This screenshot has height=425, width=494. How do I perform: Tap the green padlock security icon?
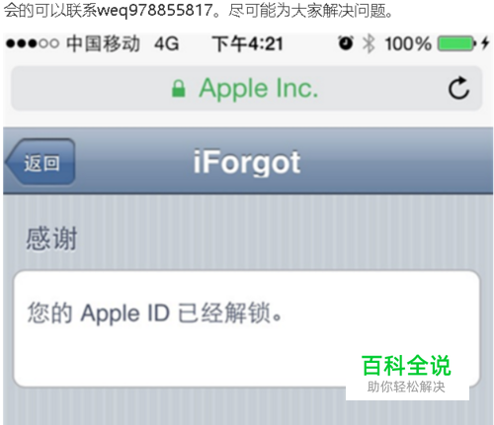(x=179, y=89)
